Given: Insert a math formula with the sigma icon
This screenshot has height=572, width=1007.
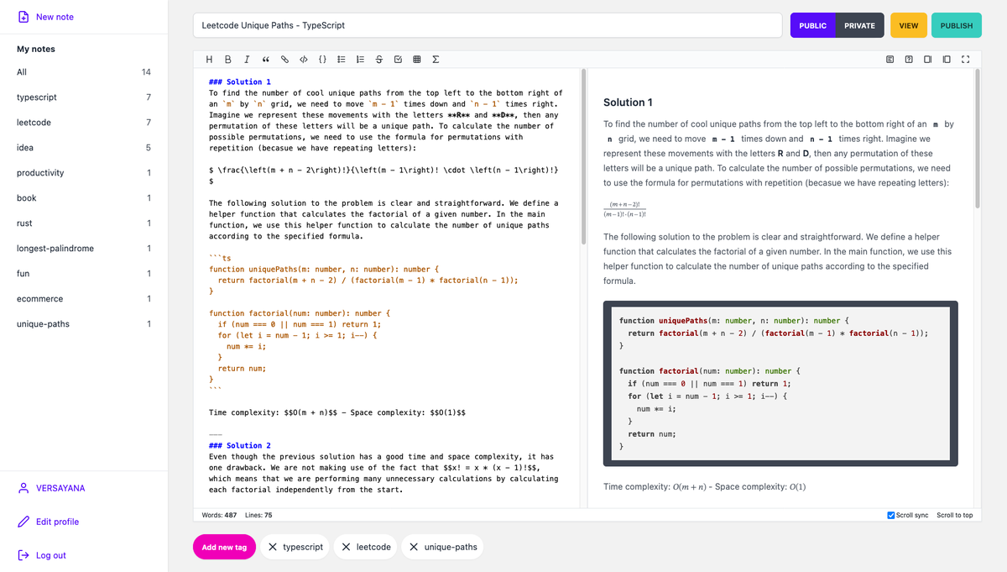Looking at the screenshot, I should tap(436, 60).
